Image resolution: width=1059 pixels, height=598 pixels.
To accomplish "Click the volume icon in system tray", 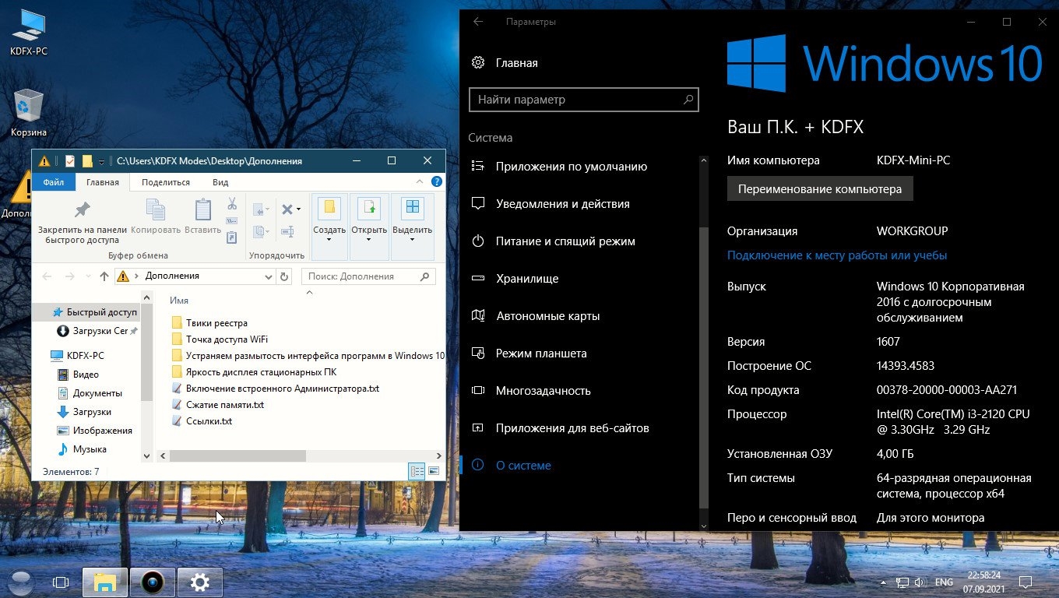I will click(x=921, y=582).
